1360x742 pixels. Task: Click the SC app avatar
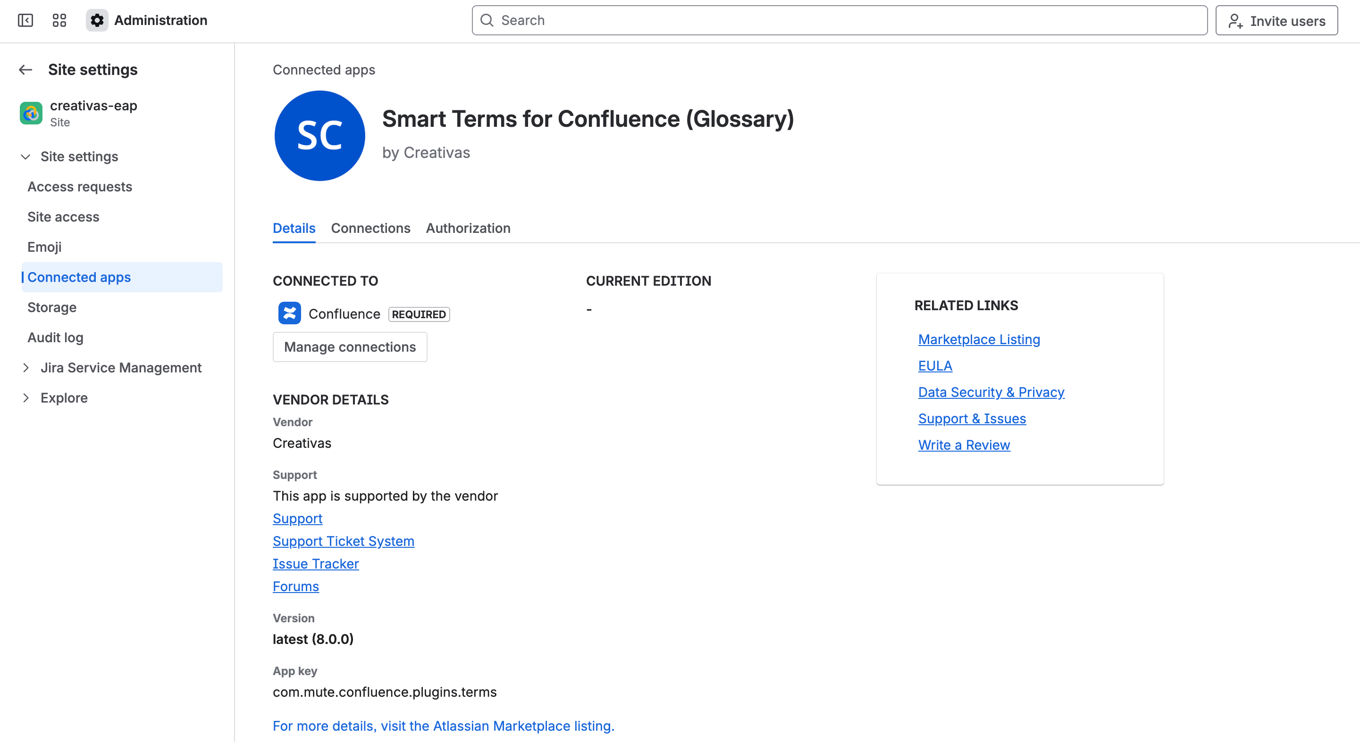coord(319,136)
